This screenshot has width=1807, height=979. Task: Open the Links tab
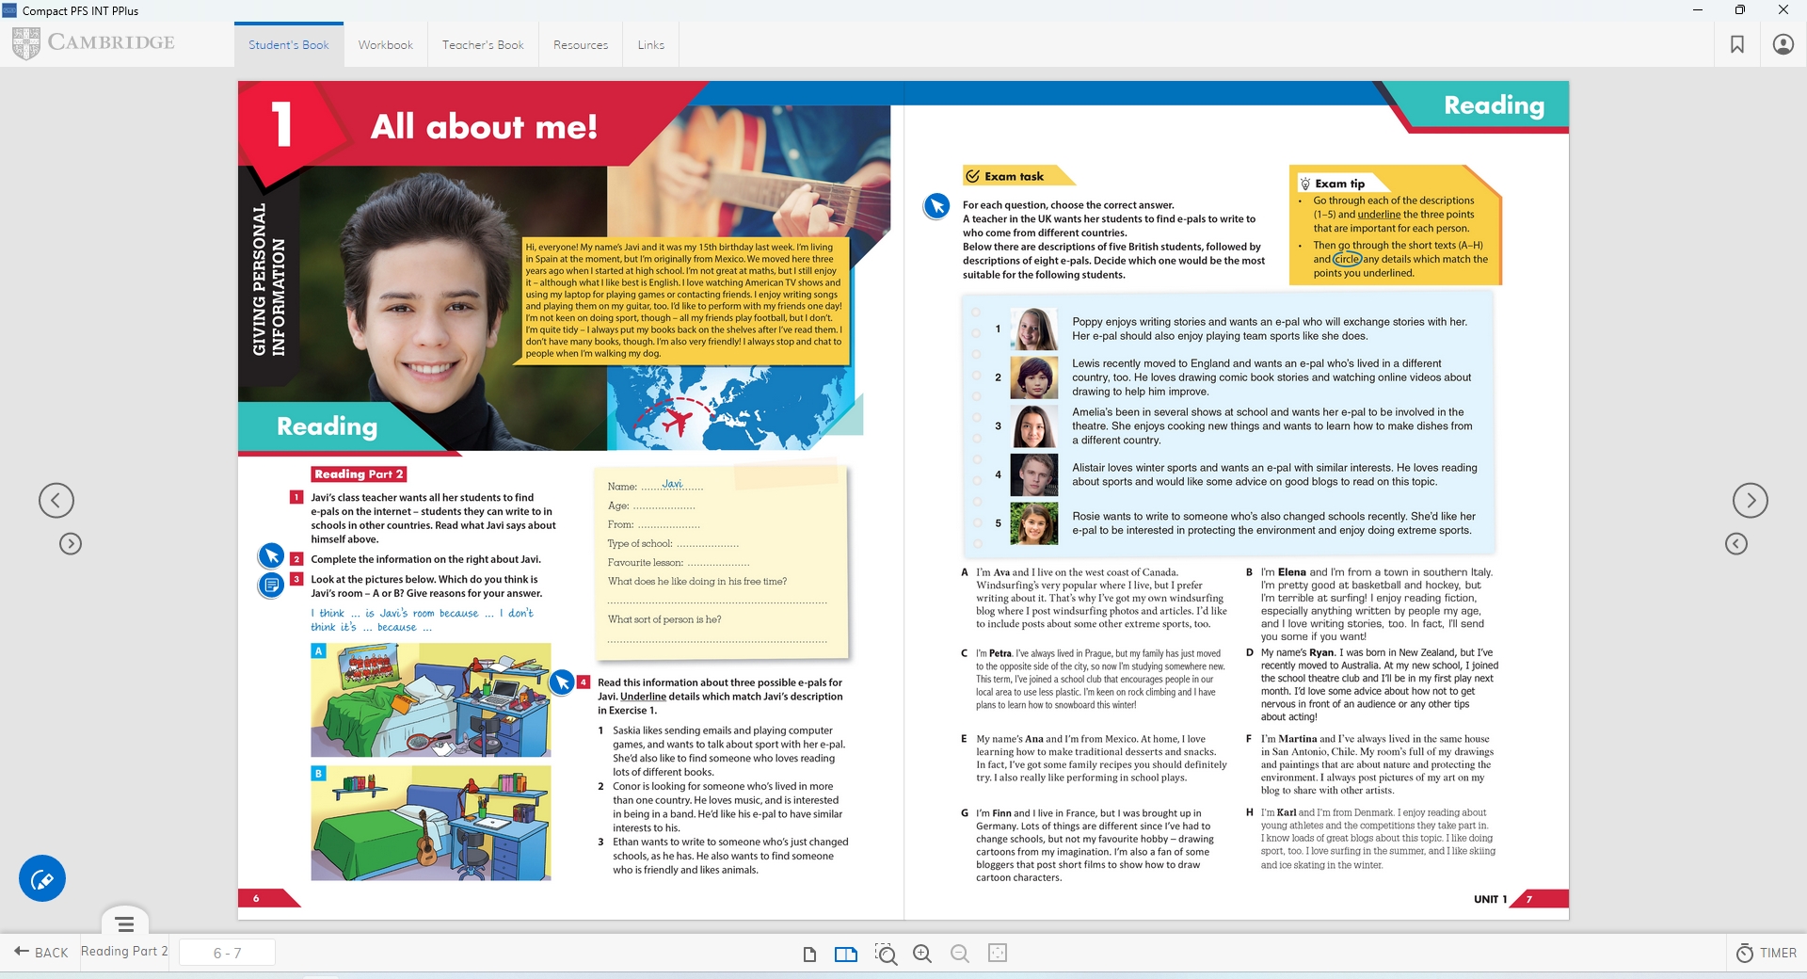[650, 44]
